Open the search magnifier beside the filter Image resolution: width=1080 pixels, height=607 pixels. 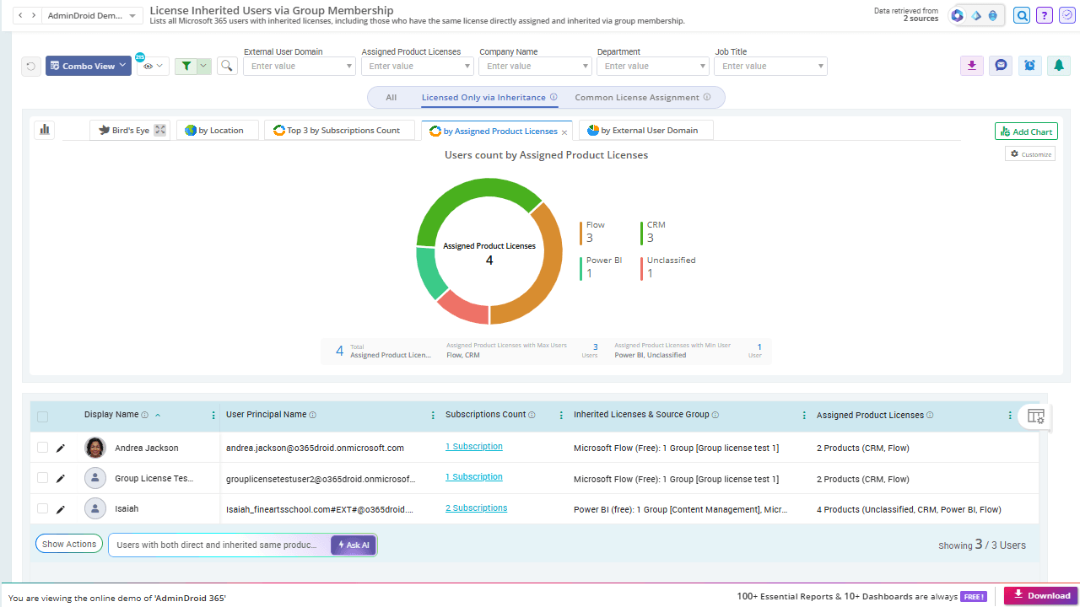point(227,66)
